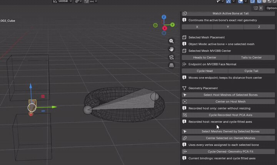Switch perspective/orthographic with the grid icon

pos(171,65)
